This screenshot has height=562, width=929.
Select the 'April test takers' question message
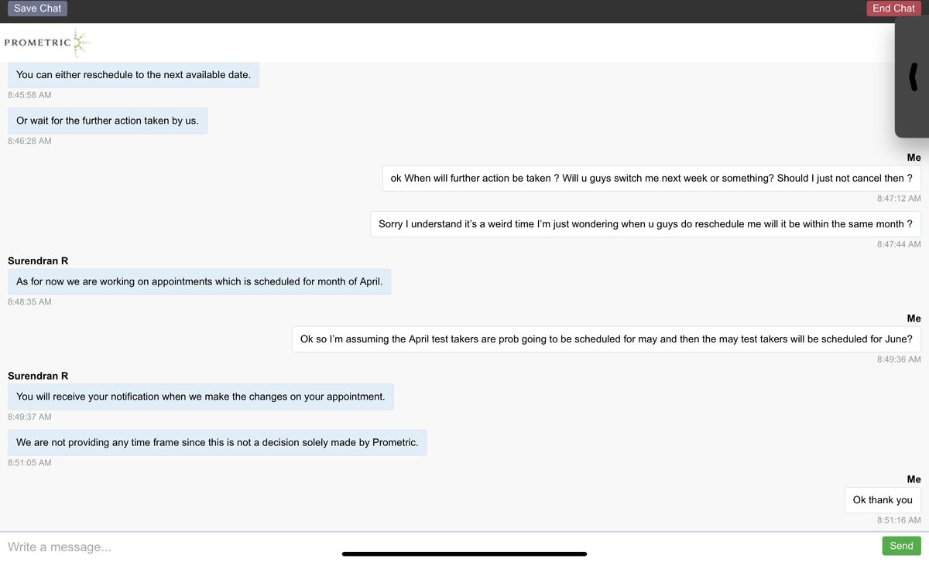click(606, 339)
